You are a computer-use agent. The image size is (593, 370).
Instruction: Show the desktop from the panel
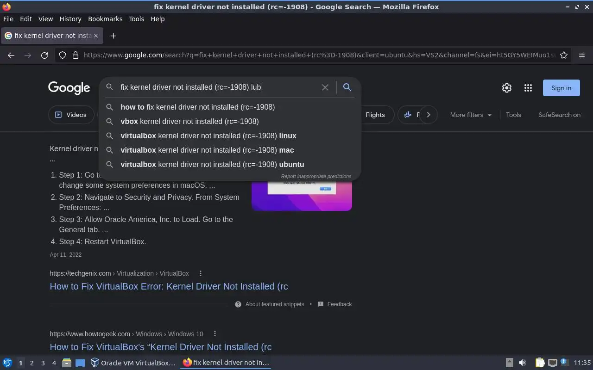(x=80, y=363)
